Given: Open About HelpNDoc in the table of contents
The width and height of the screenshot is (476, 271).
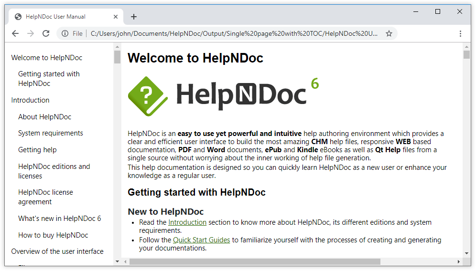Looking at the screenshot, I should point(44,117).
